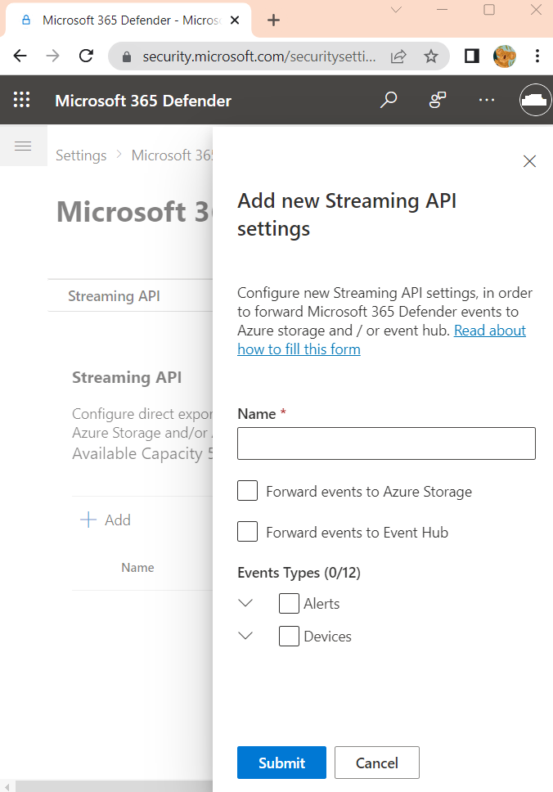The height and width of the screenshot is (792, 553).
Task: Click the address bar URL
Action: tap(259, 56)
